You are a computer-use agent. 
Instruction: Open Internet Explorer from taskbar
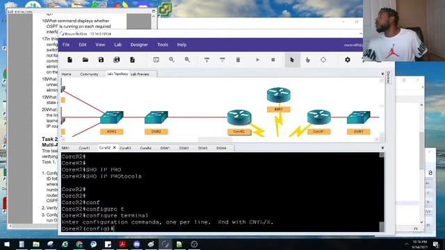pos(65,244)
